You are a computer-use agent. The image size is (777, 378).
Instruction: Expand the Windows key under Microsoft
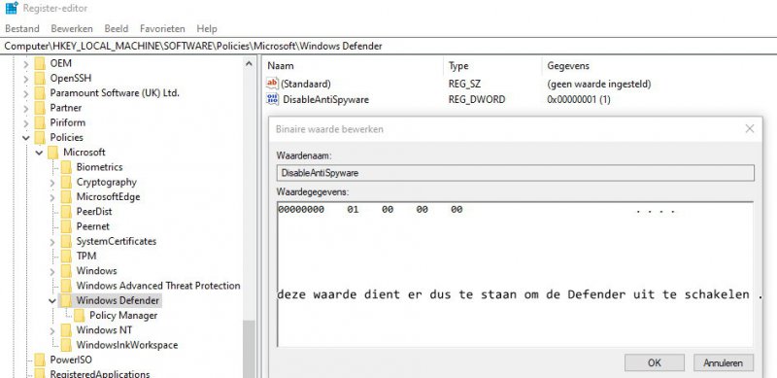(x=52, y=271)
